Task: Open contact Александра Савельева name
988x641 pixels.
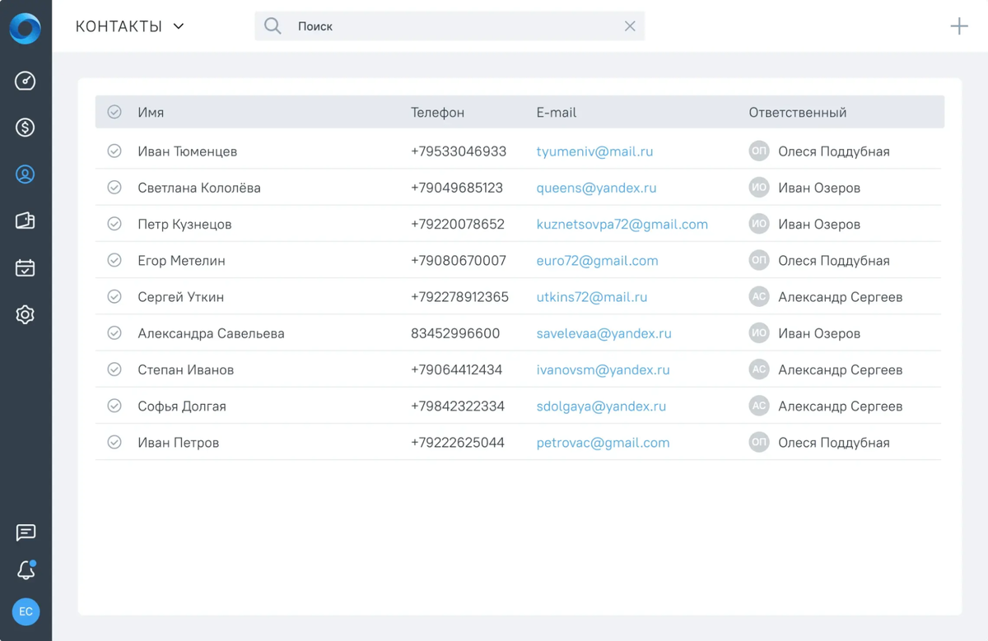Action: [x=211, y=333]
